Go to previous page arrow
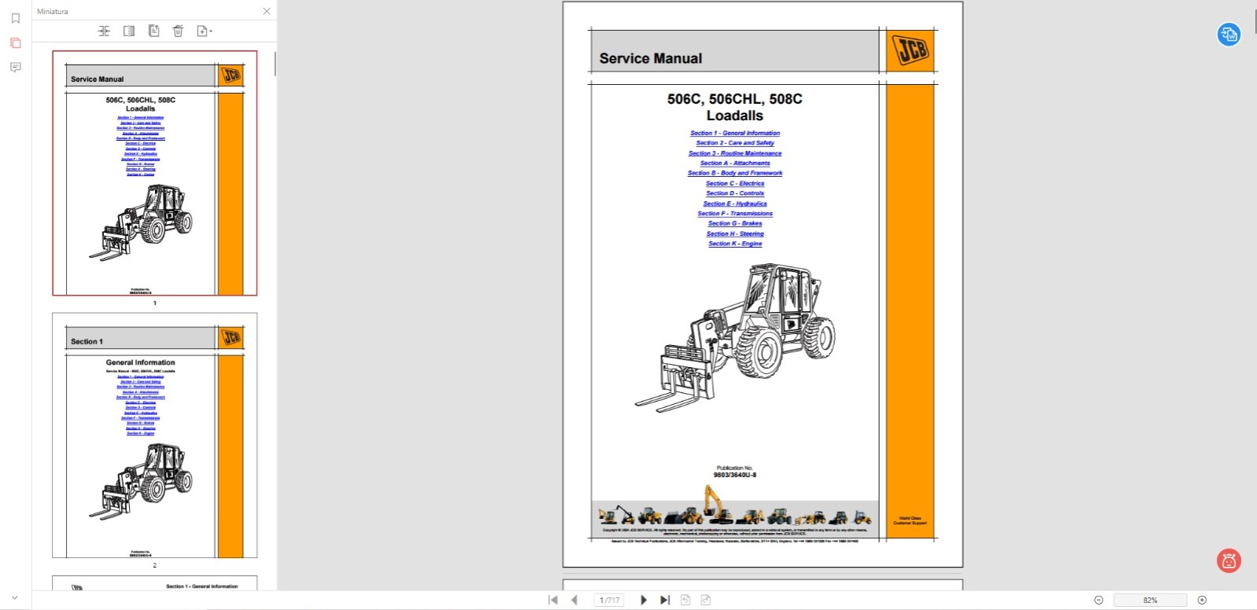The width and height of the screenshot is (1257, 610). tap(574, 600)
